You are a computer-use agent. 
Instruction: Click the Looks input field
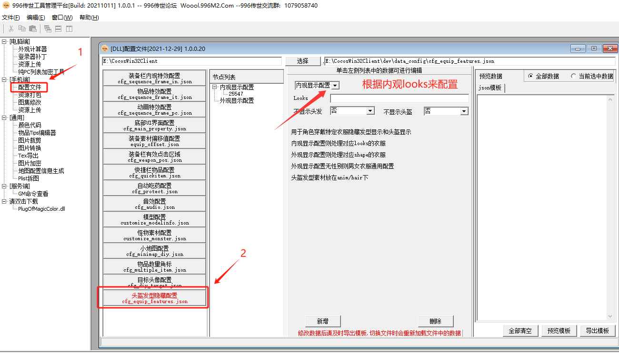click(399, 98)
